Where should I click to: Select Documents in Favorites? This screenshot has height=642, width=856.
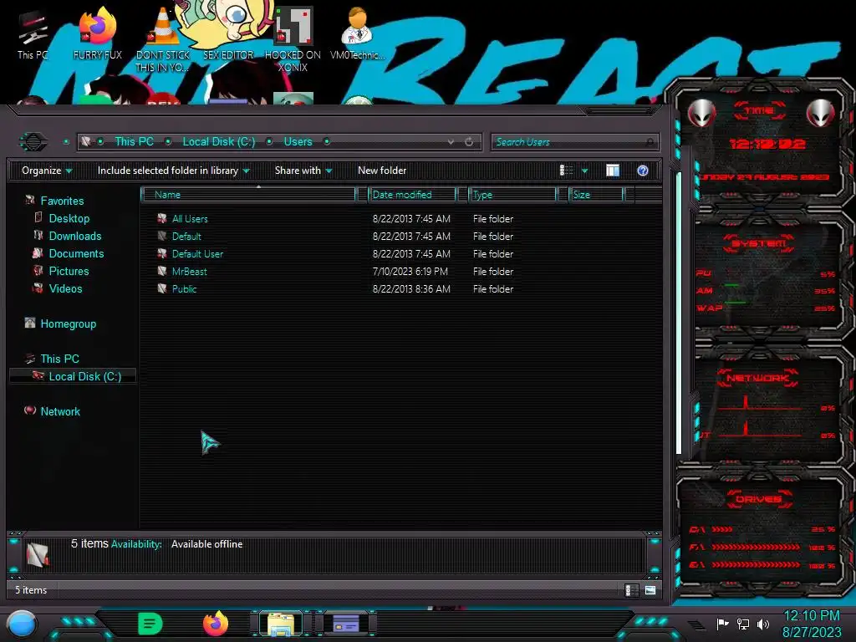76,254
